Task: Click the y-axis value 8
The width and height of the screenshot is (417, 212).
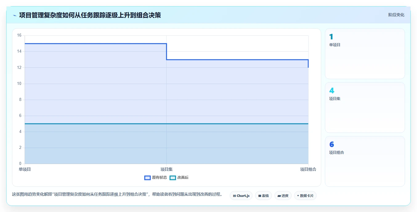Action: click(x=20, y=99)
